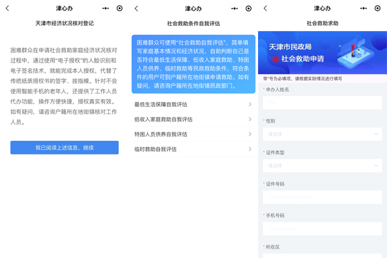Viewport: 387px width, 258px height.
Task: Tap the 天津市民政局 社会救助申请 banner
Action: pos(322,52)
